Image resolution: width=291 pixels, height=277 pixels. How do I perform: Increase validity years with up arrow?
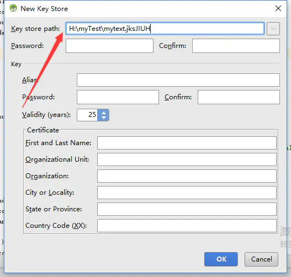coord(104,113)
